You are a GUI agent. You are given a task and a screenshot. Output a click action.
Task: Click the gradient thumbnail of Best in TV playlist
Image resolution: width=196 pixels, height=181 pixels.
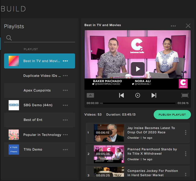(x=14, y=61)
